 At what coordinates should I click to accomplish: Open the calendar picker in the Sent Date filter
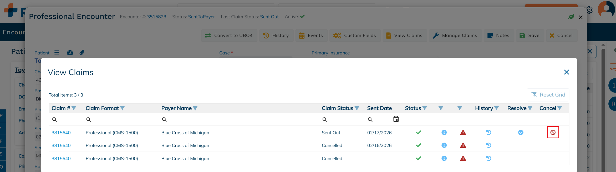(396, 119)
